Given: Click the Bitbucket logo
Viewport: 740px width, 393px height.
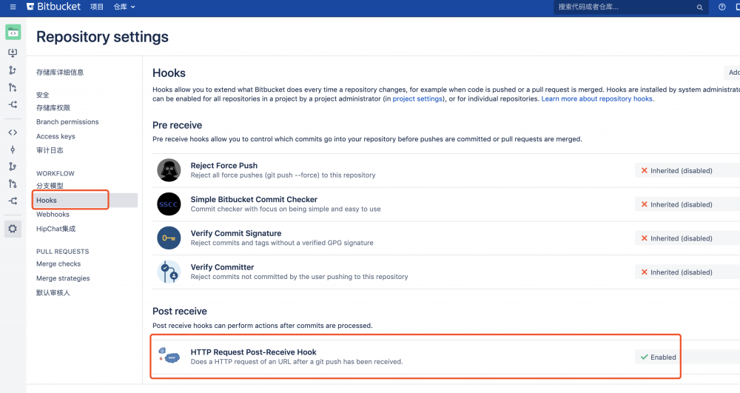Looking at the screenshot, I should click(x=54, y=7).
